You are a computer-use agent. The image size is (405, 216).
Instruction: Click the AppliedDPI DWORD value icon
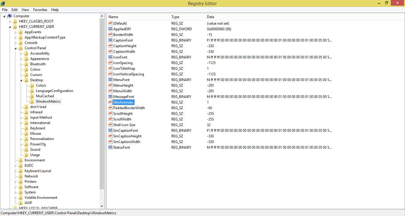[x=110, y=29]
